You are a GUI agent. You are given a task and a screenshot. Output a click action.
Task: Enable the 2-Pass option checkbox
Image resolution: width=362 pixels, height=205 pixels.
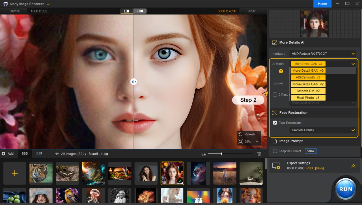point(275,94)
